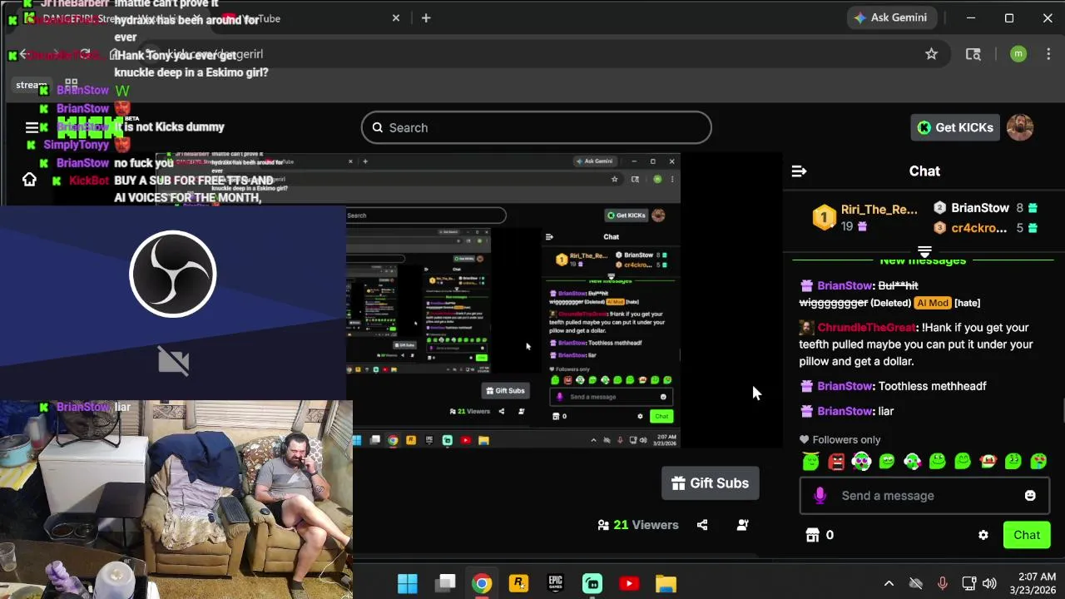Show hidden system tray icons
Viewport: 1065px width, 599px height.
coord(889,583)
